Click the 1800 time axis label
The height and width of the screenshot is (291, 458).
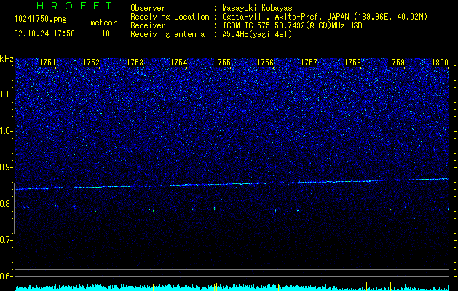[x=440, y=63]
